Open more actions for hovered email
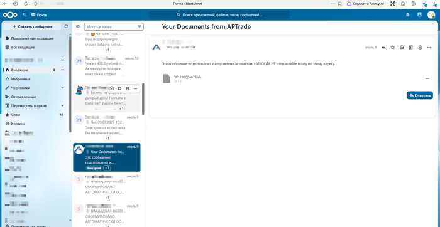 (x=136, y=88)
